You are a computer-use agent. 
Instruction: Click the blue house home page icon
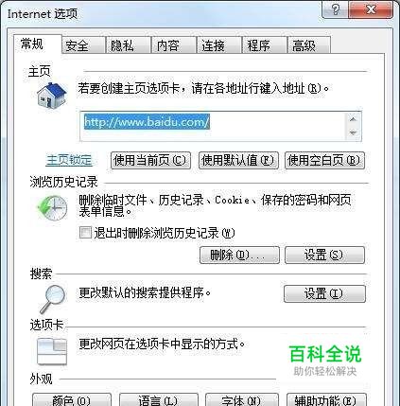click(52, 96)
